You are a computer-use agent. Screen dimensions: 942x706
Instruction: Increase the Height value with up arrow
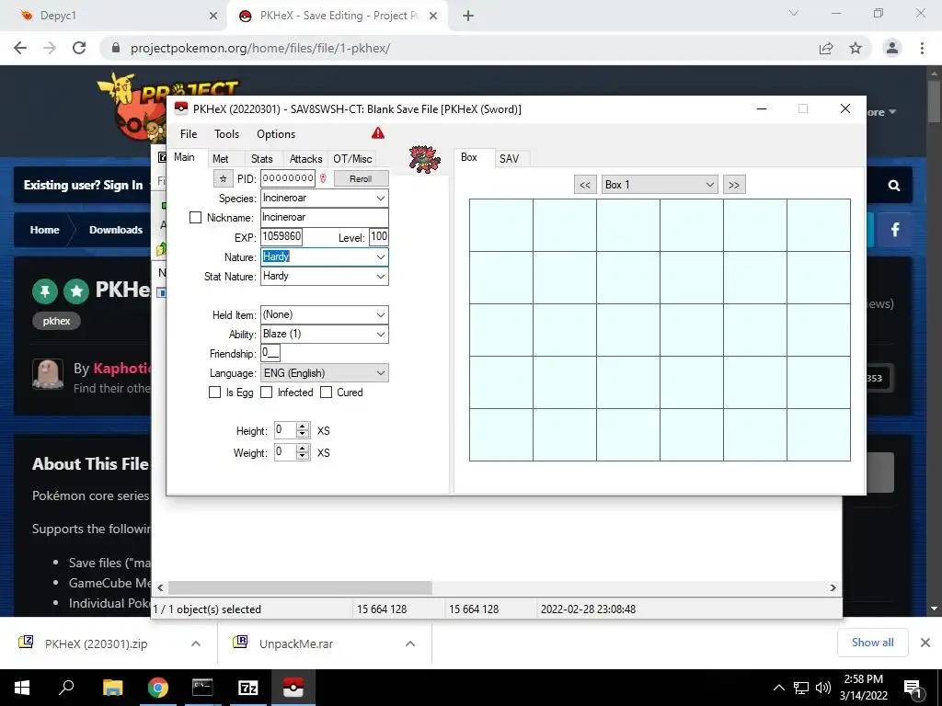tap(303, 427)
